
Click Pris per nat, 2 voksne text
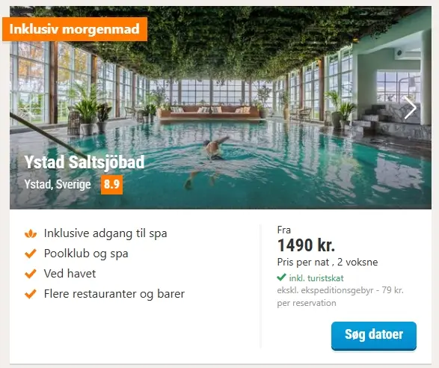coord(328,262)
